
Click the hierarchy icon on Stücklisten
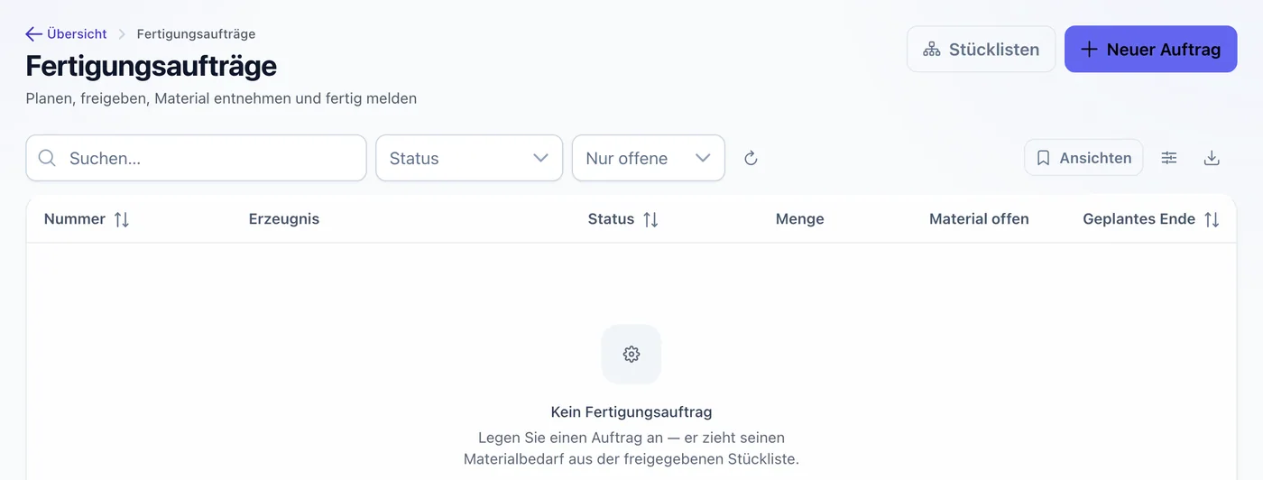932,50
